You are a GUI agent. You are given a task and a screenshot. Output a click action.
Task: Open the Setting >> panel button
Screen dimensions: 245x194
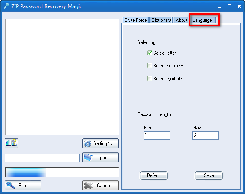pyautogui.click(x=101, y=143)
